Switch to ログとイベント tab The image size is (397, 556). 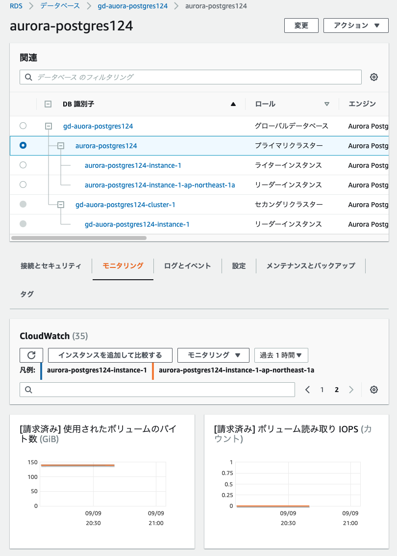tap(187, 265)
